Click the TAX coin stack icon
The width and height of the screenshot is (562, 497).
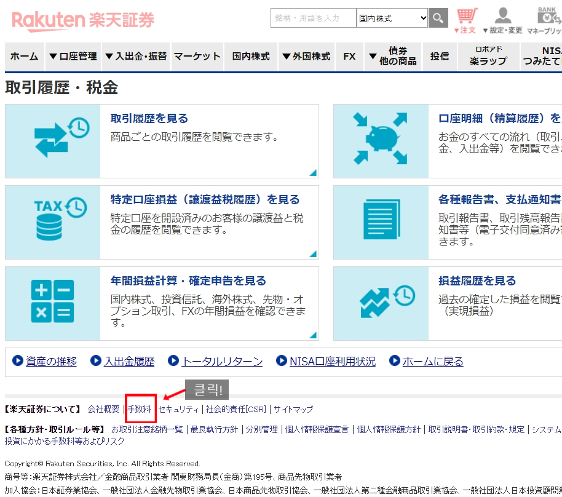pyautogui.click(x=61, y=218)
